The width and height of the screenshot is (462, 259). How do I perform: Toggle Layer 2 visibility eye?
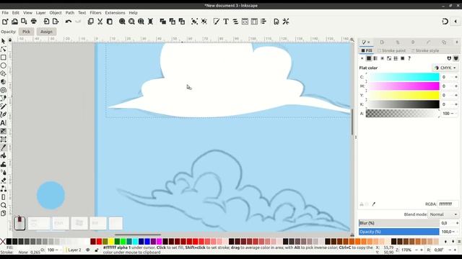(88, 250)
